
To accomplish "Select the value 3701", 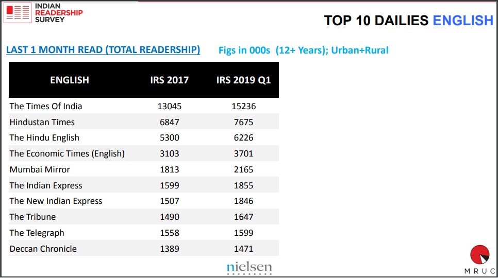I will [x=244, y=153].
